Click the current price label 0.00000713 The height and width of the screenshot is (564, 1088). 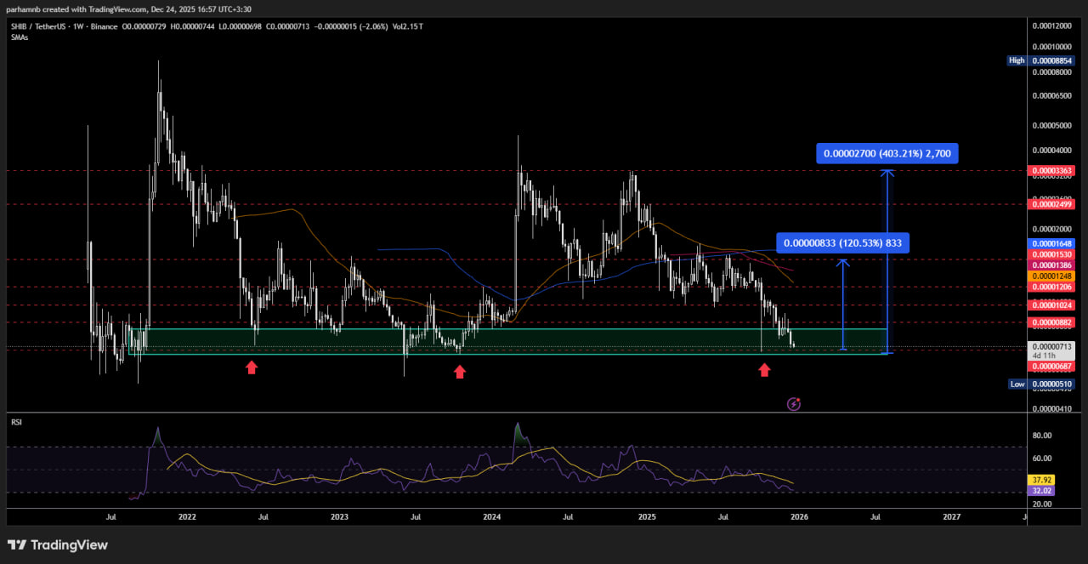click(1053, 347)
